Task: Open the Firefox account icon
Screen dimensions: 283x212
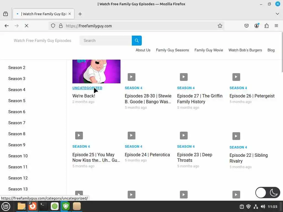Action: point(256,26)
